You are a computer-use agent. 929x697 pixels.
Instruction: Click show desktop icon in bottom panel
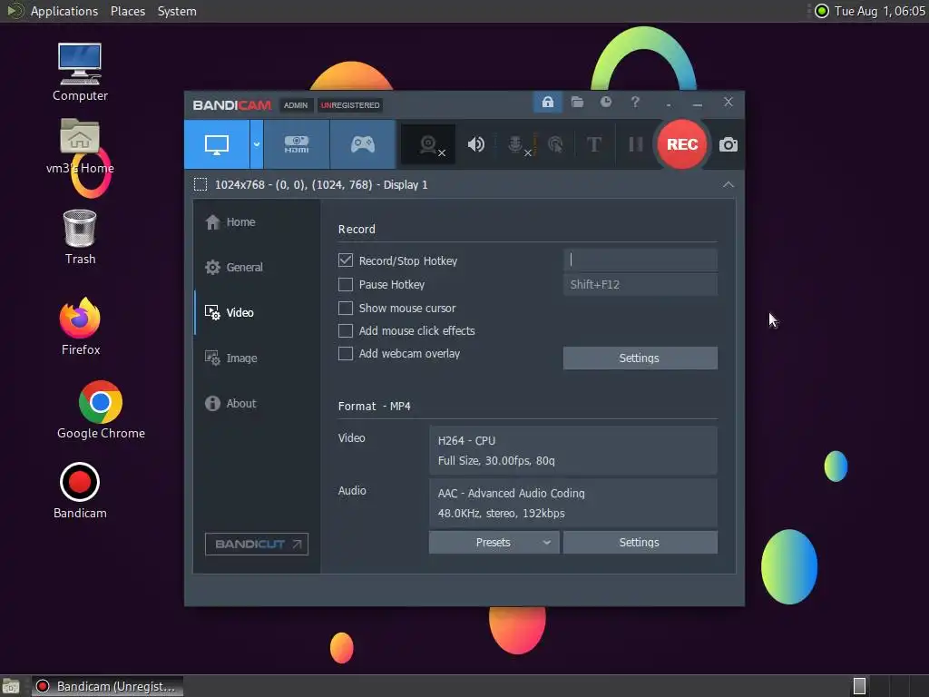tap(11, 686)
